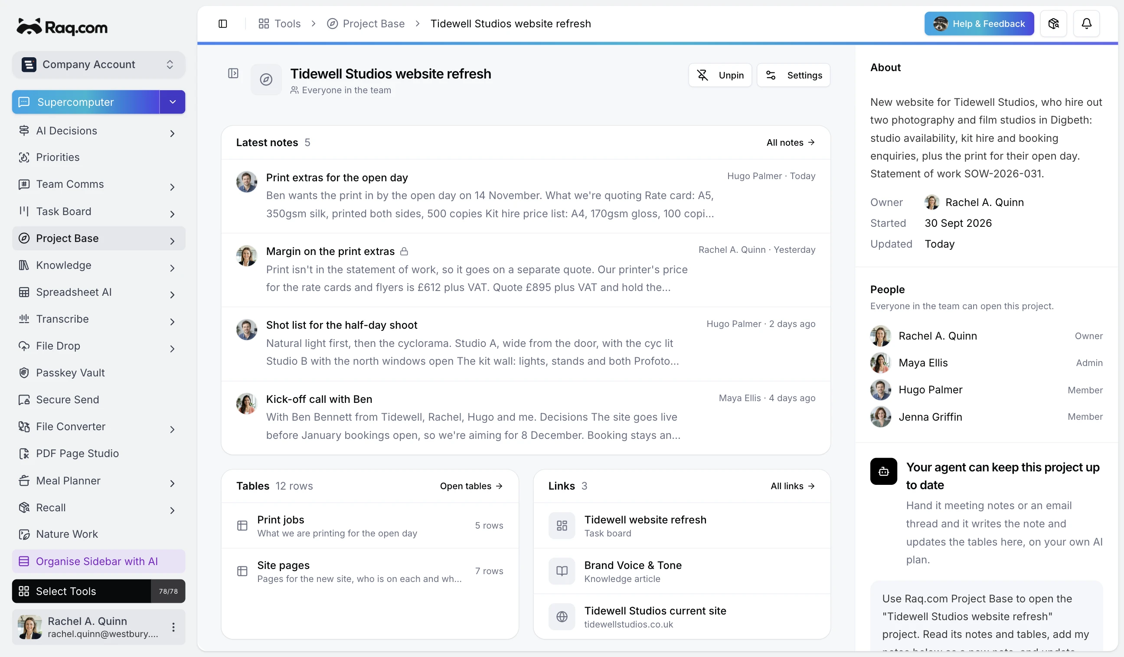
Task: Click the globe icon for Tidewell Studios current site
Action: 562,616
